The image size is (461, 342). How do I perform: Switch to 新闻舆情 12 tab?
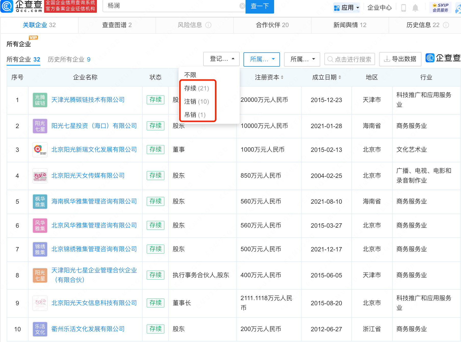coord(350,25)
